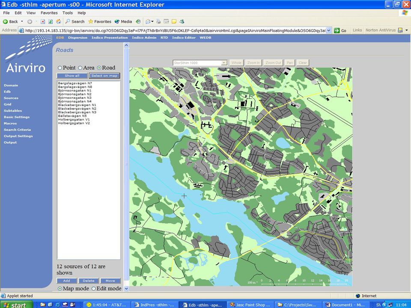The height and width of the screenshot is (308, 411).
Task: Switch to the Indico Editor tab
Action: [x=184, y=38]
